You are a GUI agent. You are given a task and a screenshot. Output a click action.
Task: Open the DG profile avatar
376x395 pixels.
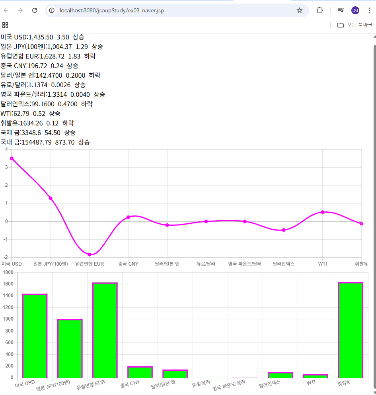point(355,10)
